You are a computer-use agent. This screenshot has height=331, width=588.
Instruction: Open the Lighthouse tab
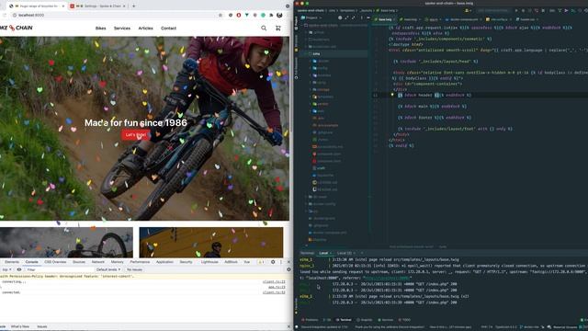point(209,262)
